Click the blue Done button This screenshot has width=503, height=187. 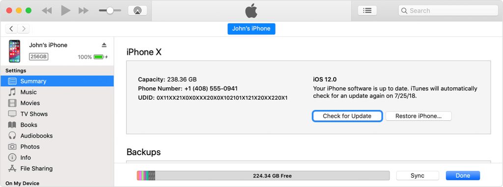tap(463, 175)
